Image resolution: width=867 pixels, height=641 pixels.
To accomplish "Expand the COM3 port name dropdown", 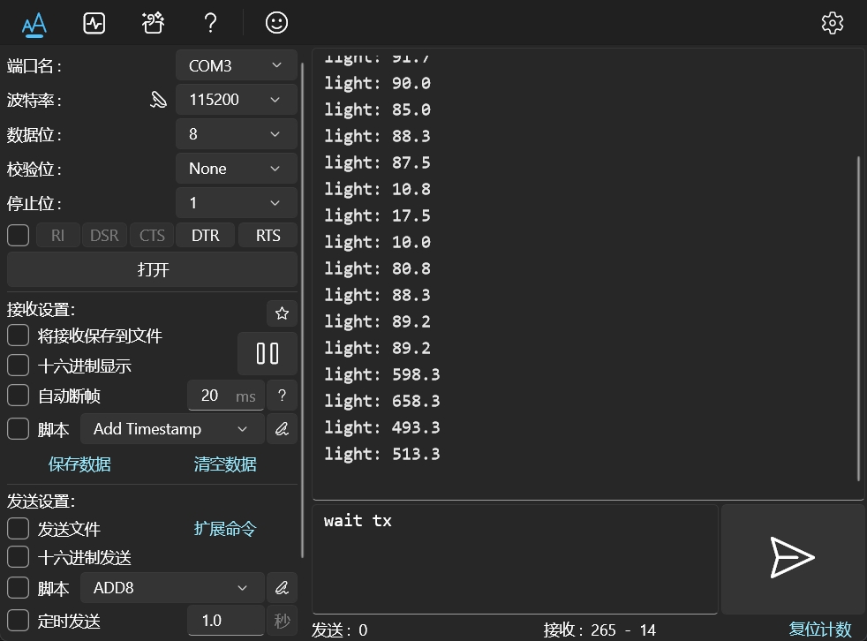I will click(x=236, y=65).
